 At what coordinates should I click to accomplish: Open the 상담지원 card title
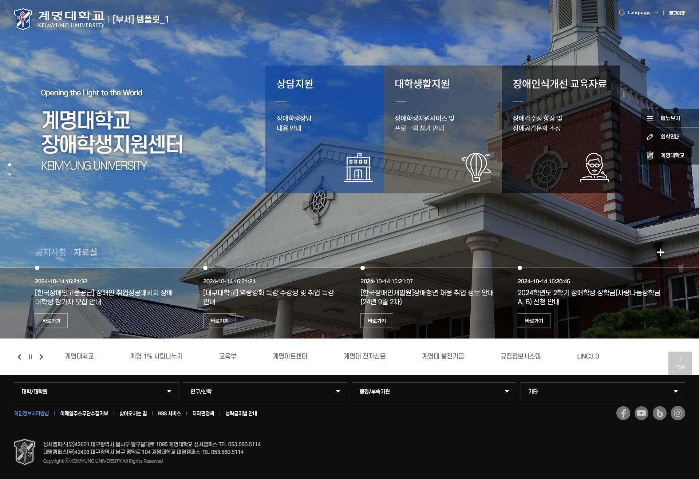point(295,84)
